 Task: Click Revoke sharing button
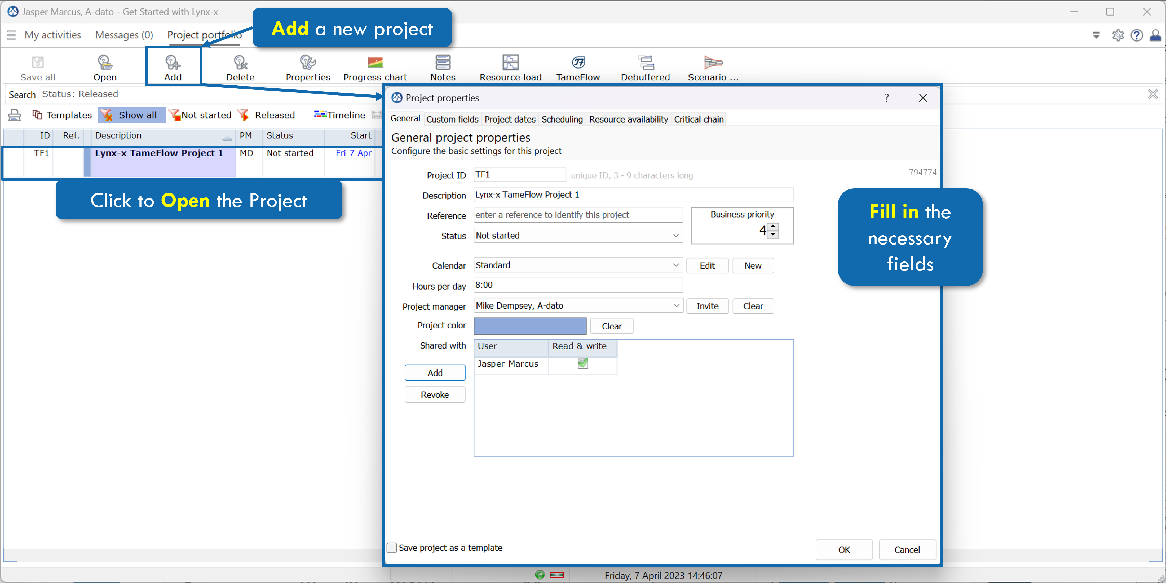point(435,395)
